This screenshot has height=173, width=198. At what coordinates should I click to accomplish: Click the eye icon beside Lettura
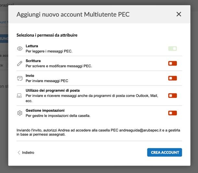(20, 49)
